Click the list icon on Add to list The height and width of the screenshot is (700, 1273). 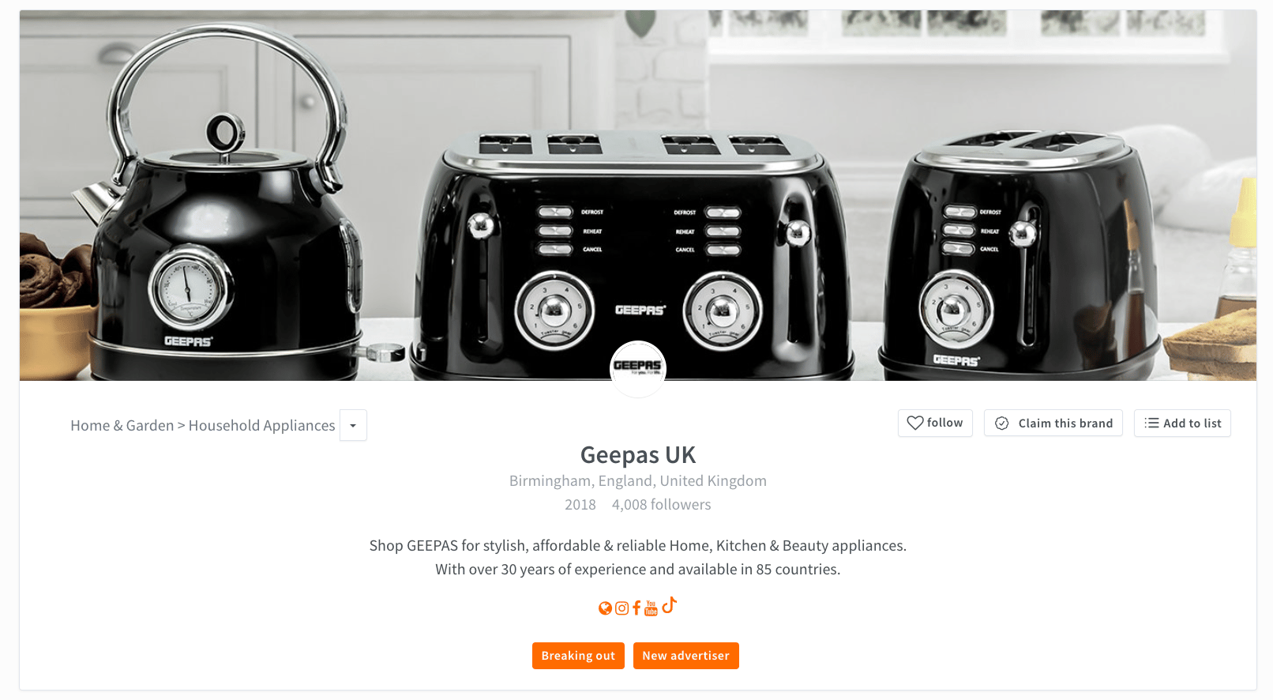(1152, 423)
